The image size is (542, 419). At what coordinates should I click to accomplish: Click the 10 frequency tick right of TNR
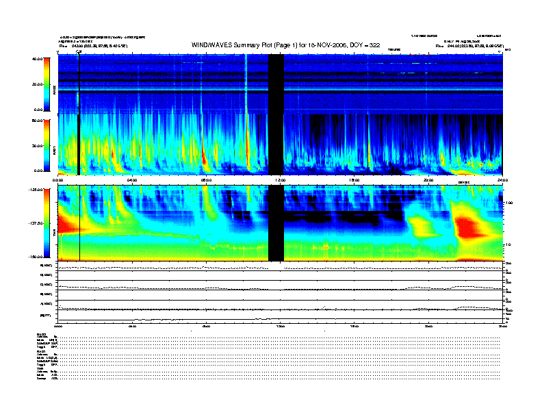tap(508, 244)
